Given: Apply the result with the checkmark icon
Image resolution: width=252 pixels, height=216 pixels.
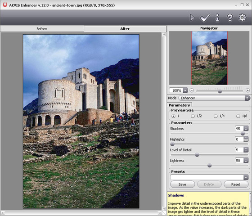Looking at the screenshot, I should [205, 18].
